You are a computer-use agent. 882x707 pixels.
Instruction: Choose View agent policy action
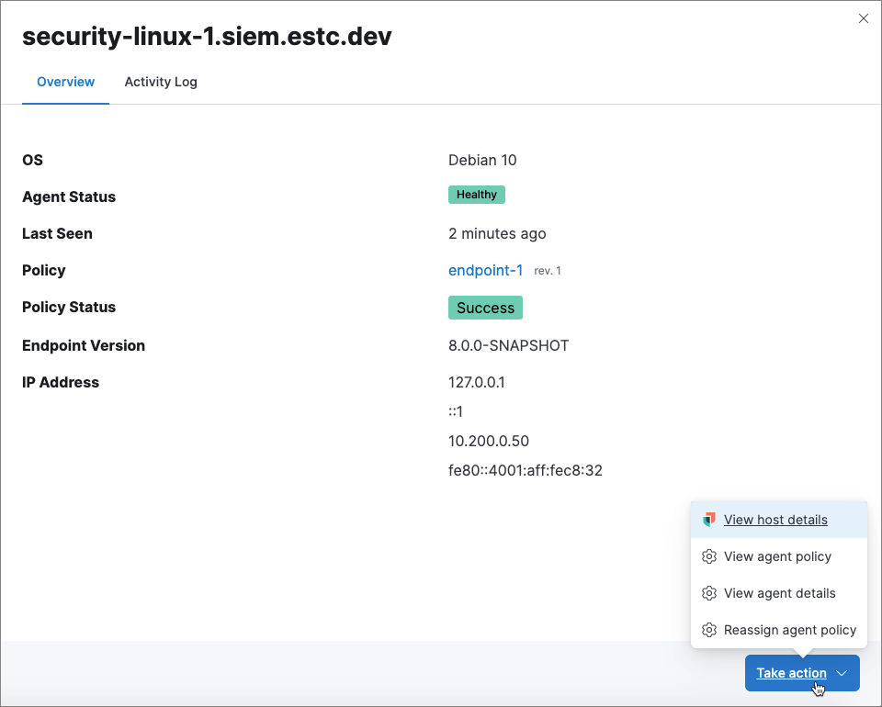(x=777, y=556)
